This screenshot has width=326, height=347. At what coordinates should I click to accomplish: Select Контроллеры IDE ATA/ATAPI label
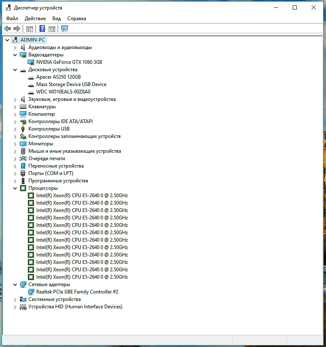(x=61, y=121)
